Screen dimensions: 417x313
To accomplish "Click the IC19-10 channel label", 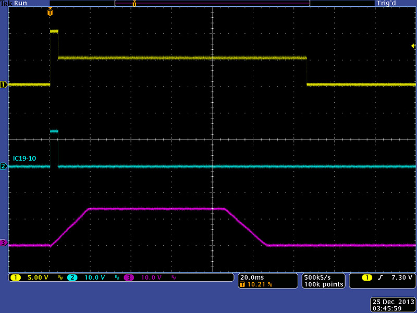I will point(24,159).
